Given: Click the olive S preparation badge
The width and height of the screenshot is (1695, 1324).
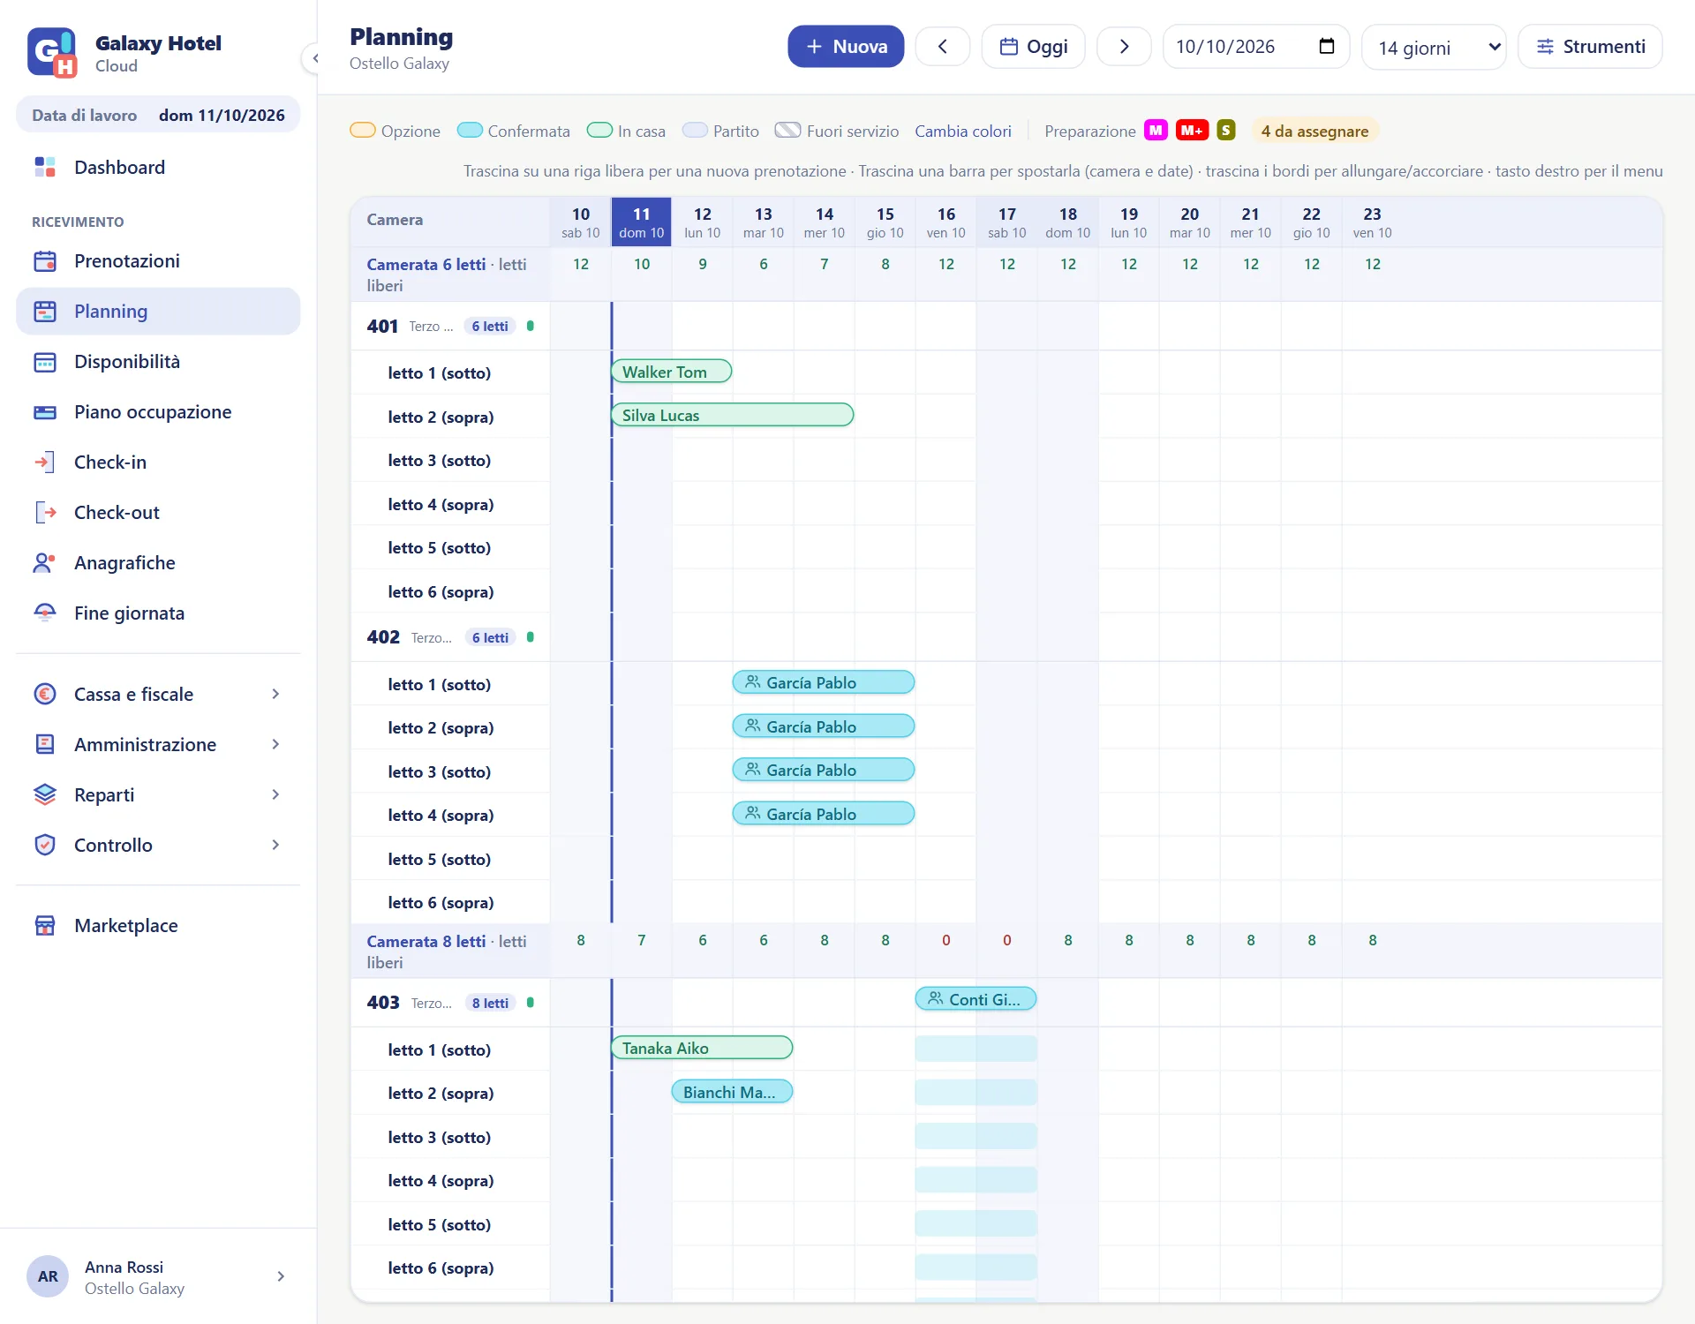Looking at the screenshot, I should point(1225,131).
